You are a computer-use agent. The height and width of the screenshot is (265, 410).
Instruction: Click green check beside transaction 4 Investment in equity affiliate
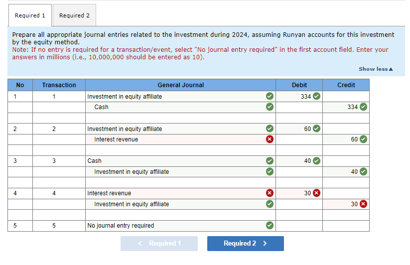pos(270,204)
